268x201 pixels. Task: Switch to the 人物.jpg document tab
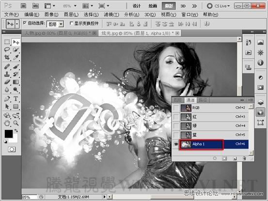pyautogui.click(x=60, y=33)
